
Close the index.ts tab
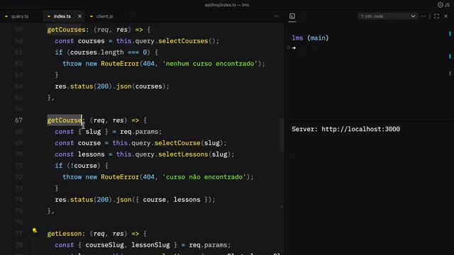[79, 16]
